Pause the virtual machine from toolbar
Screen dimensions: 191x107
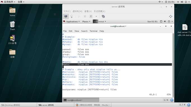coord(85,16)
